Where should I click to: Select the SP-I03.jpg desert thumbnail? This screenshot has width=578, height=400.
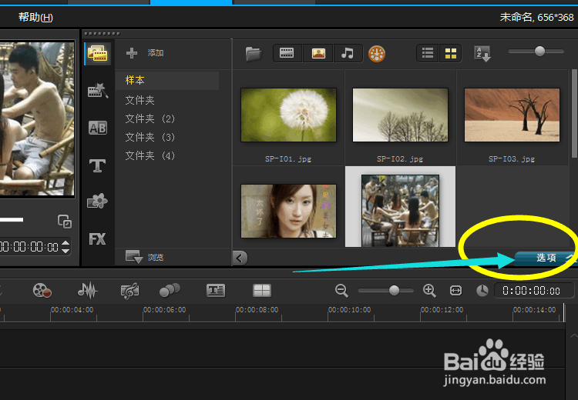[x=512, y=115]
